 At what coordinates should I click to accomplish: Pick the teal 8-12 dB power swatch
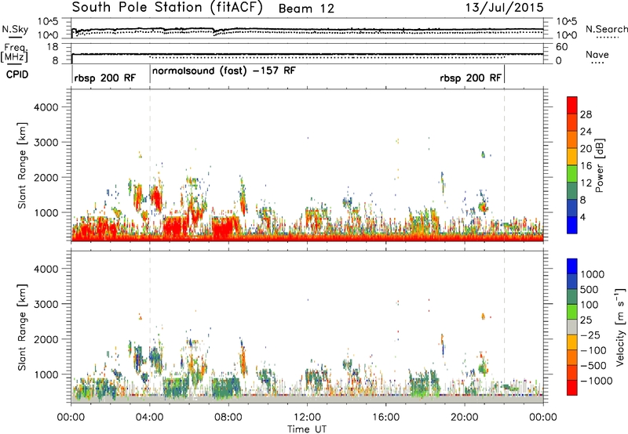click(572, 190)
